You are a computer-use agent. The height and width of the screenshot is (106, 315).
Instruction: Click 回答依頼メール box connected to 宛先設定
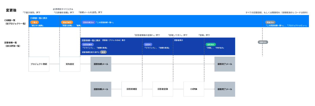click(101, 64)
